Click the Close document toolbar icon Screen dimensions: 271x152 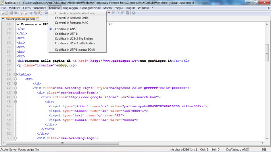click(21, 13)
